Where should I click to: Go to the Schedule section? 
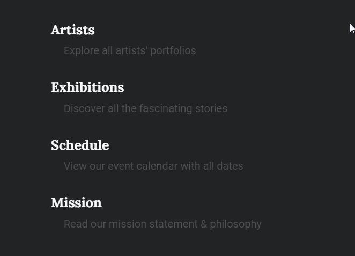point(80,145)
